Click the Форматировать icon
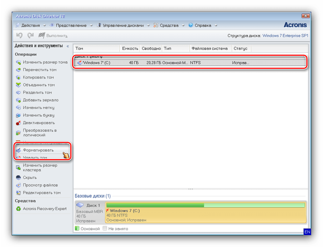 (x=18, y=150)
